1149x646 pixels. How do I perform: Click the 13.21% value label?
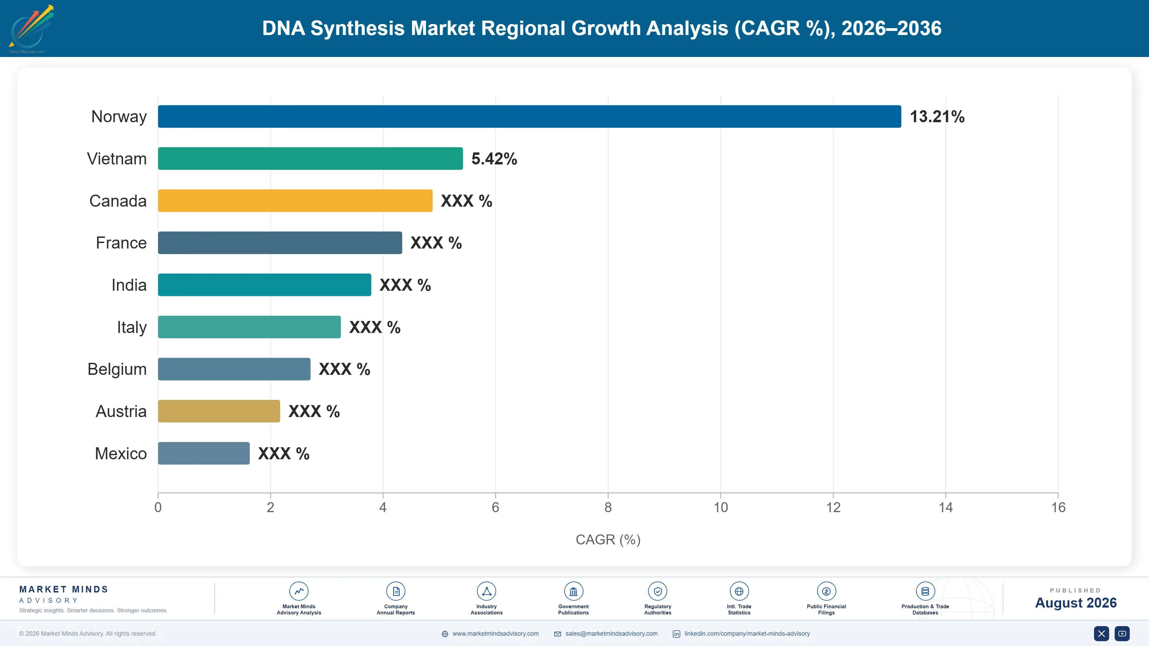[937, 117]
